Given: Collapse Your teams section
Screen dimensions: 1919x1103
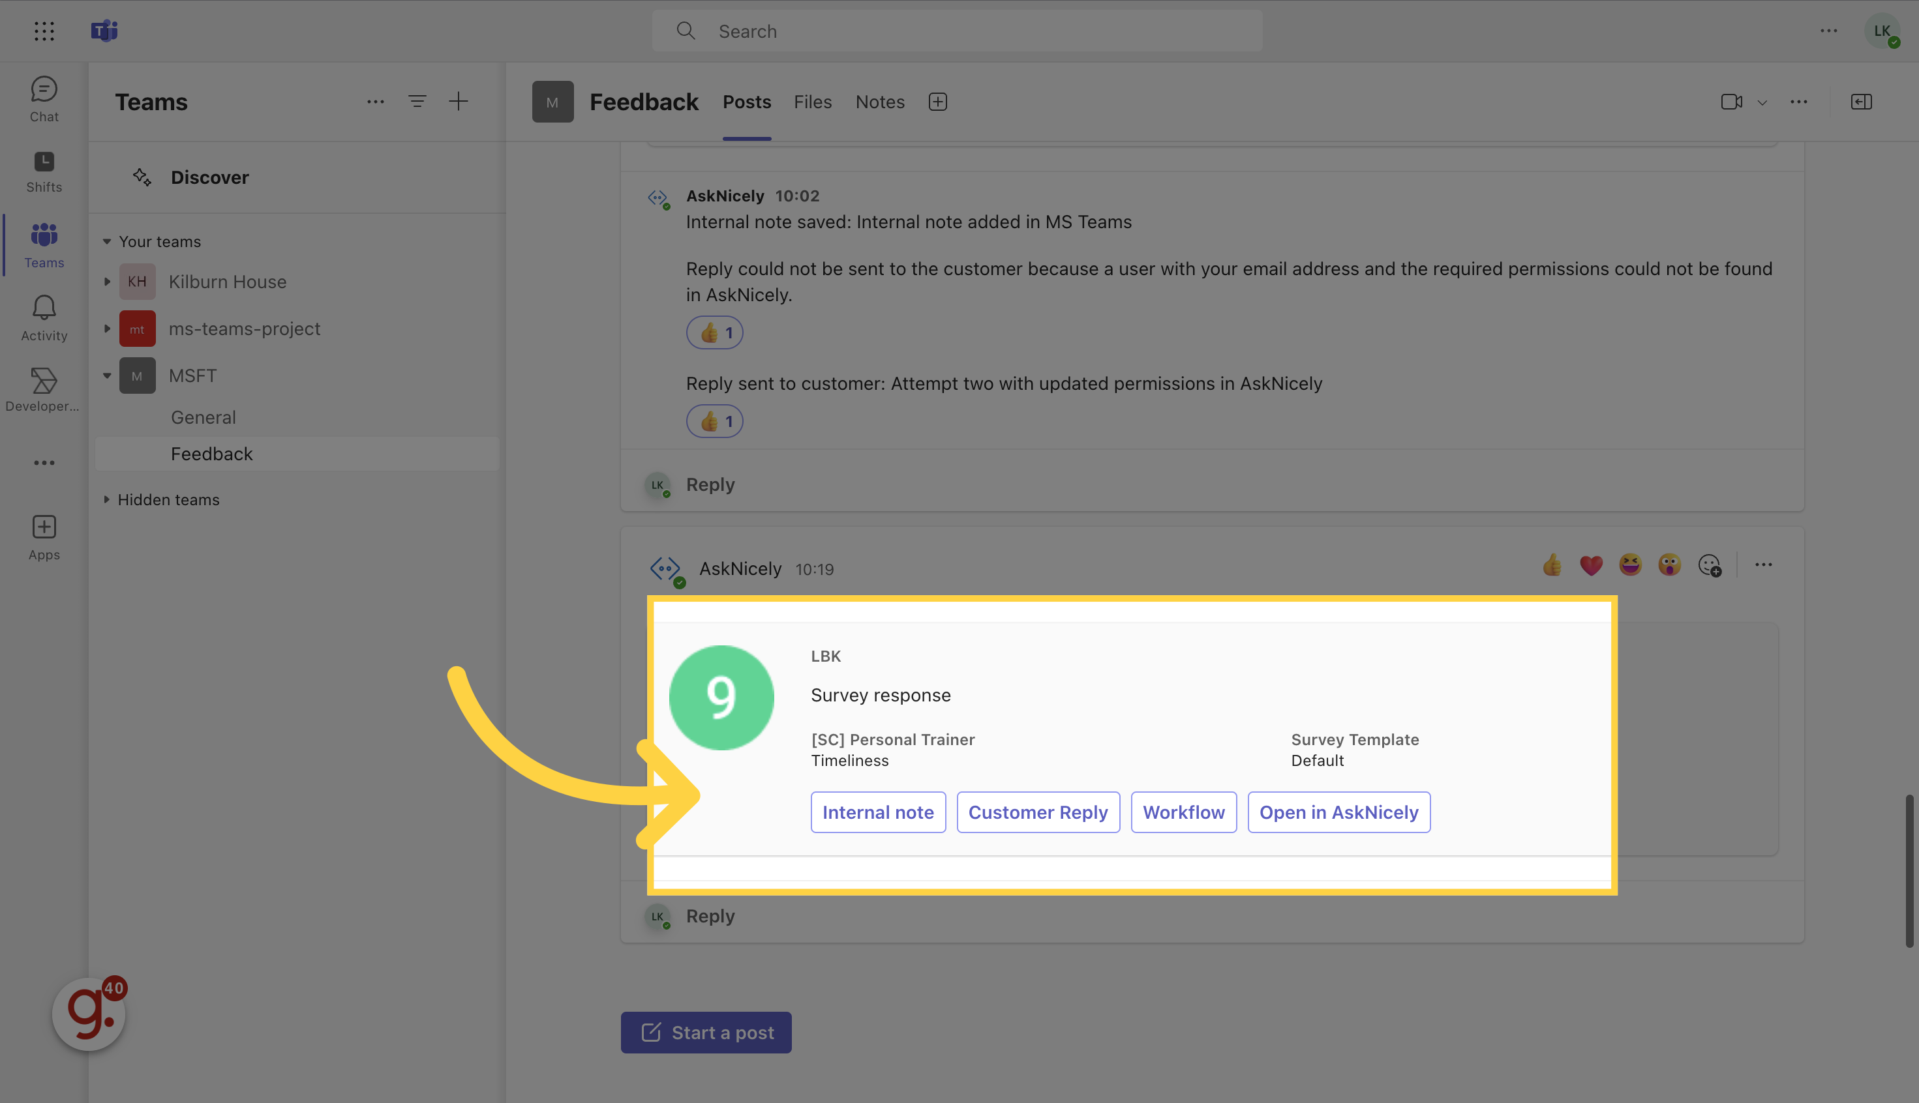Looking at the screenshot, I should [107, 242].
